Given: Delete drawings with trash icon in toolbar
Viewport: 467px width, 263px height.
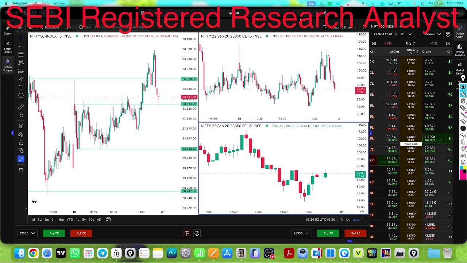Looking at the screenshot, I should click(x=21, y=170).
